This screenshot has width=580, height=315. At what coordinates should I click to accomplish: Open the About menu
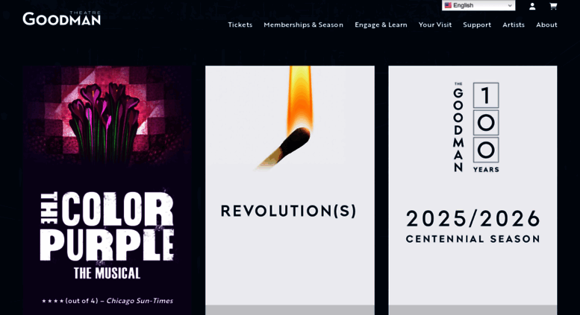546,25
